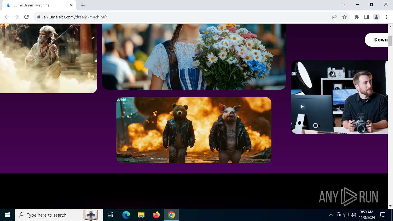Open the bear and pig explosion video
Screen dimensions: 393x221
[194, 130]
